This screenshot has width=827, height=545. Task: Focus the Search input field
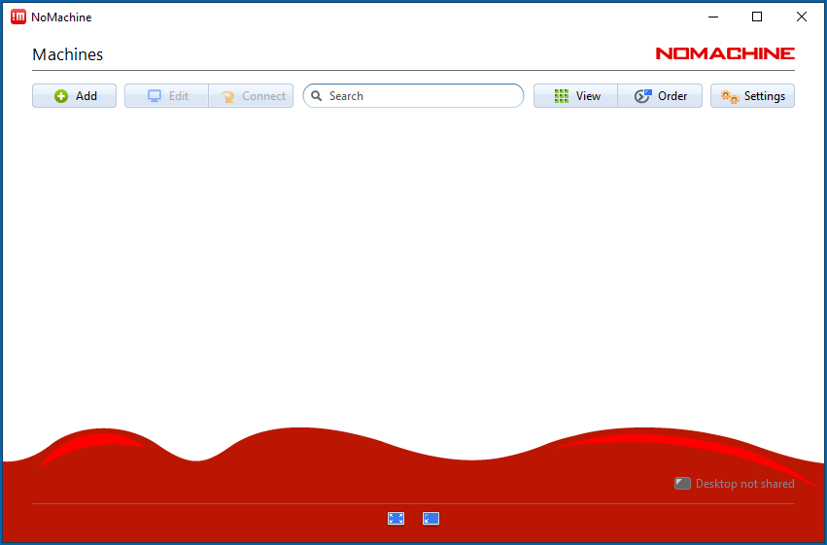[414, 96]
